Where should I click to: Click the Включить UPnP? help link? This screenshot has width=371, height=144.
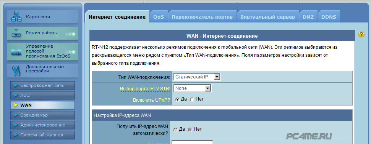[151, 100]
